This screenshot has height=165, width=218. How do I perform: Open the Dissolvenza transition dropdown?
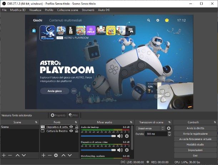click(150, 128)
